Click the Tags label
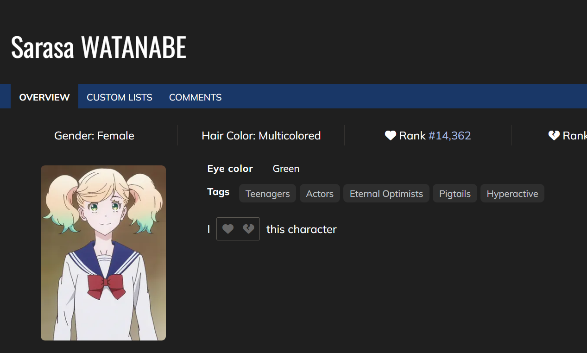 click(x=219, y=192)
